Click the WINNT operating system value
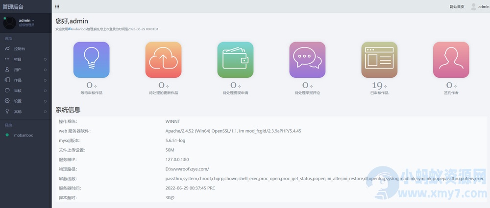490x208 pixels. click(x=172, y=121)
